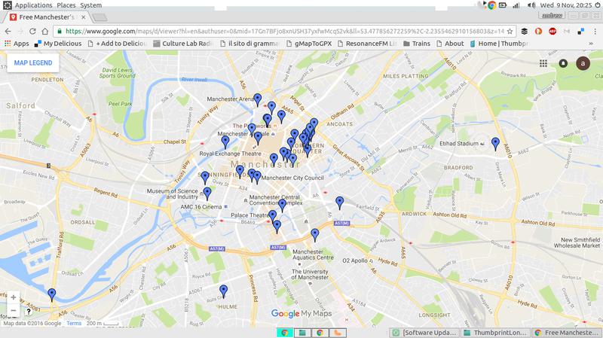Open map help question mark

(29, 311)
